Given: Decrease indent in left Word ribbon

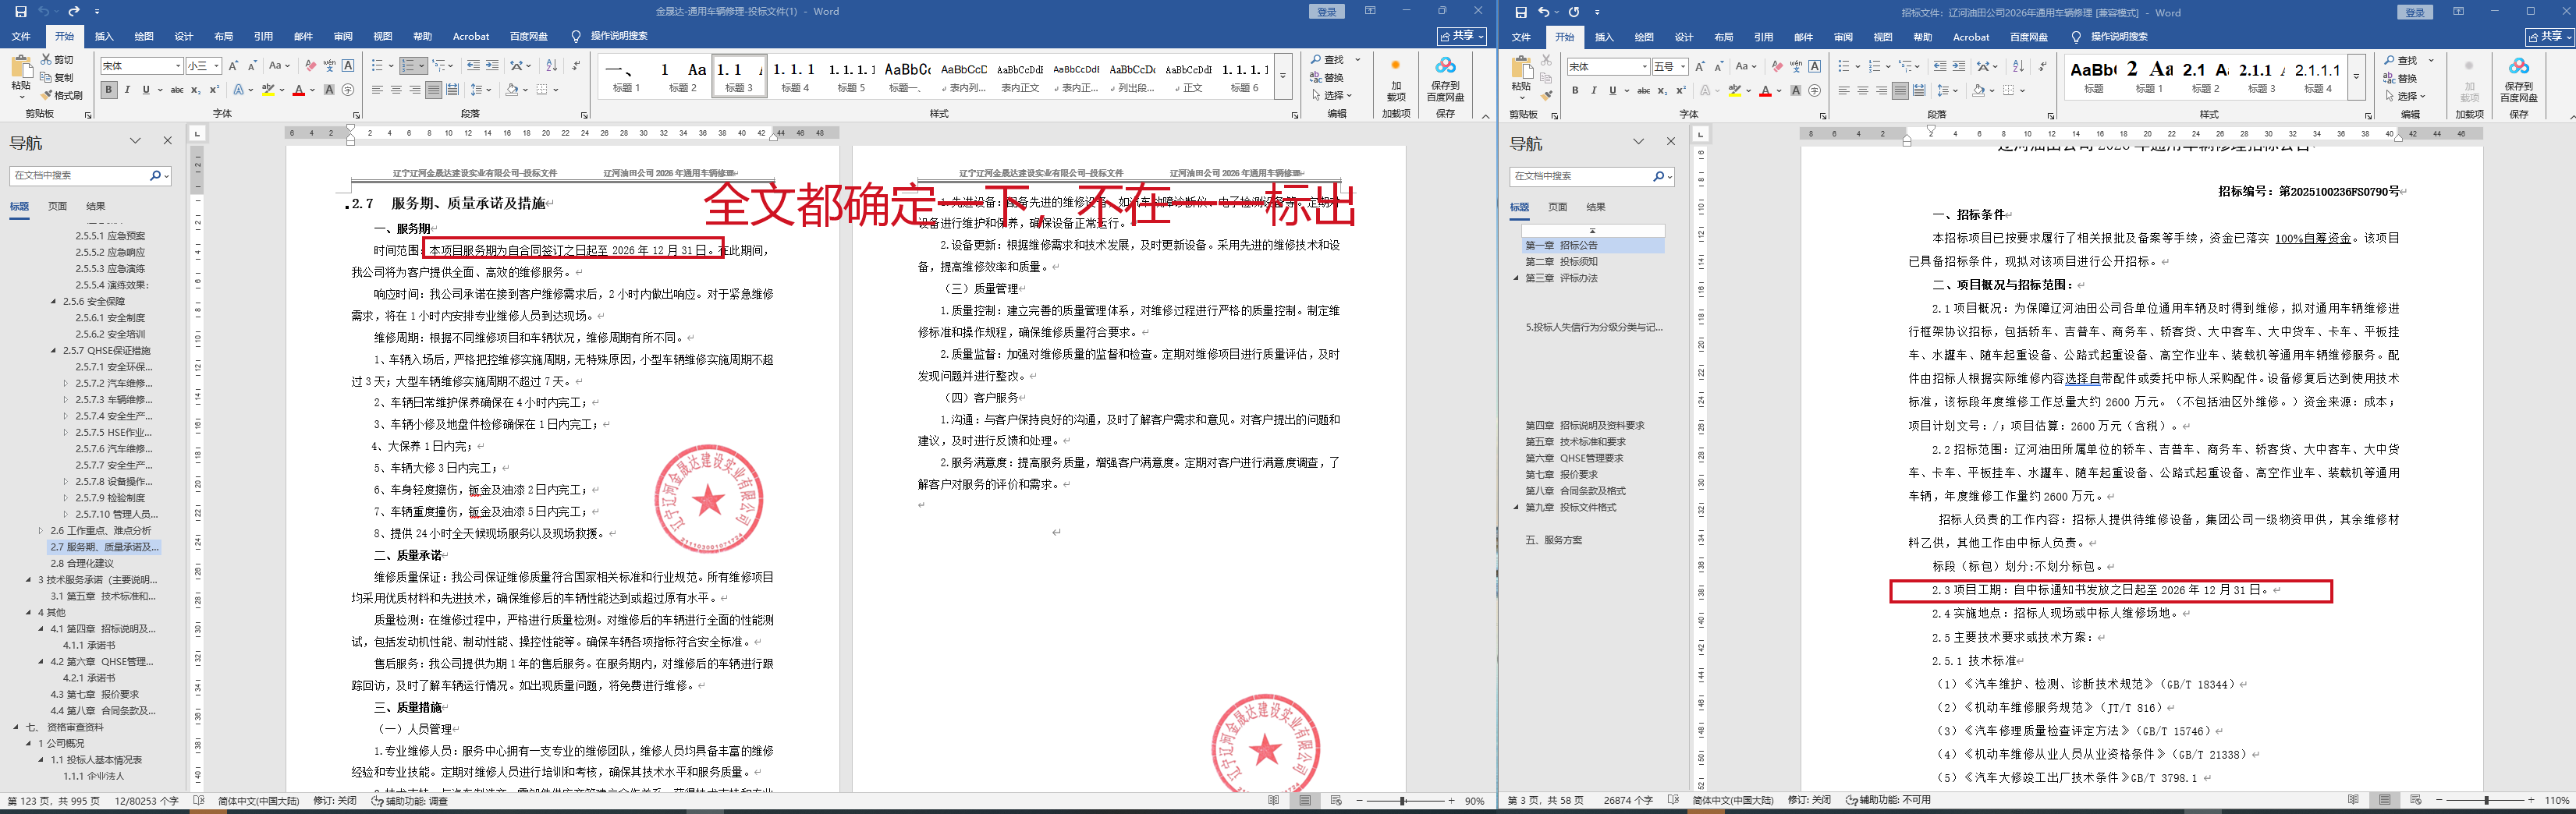Looking at the screenshot, I should coord(474,66).
